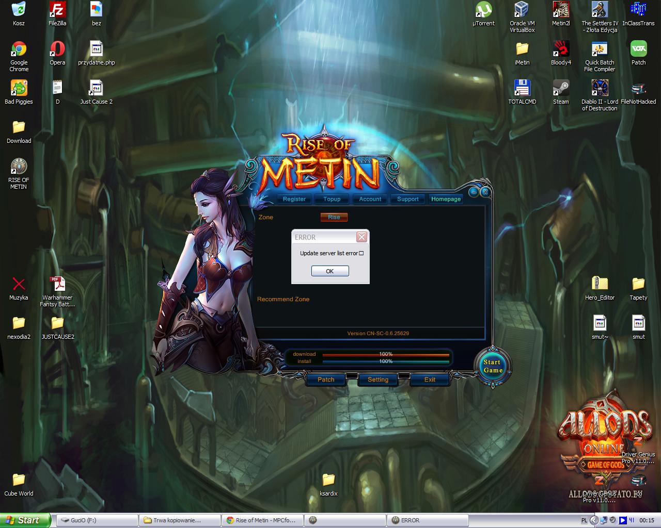Viewport: 661px width, 528px height.
Task: Click OK in the ERROR dialog
Action: pos(330,271)
